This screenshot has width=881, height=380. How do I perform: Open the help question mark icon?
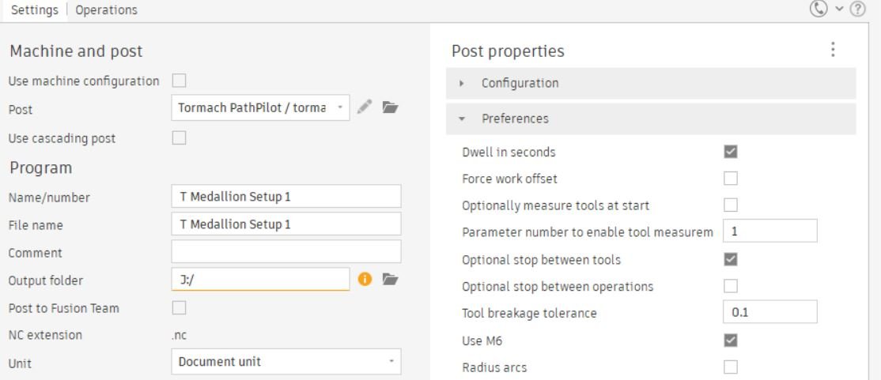click(x=857, y=9)
